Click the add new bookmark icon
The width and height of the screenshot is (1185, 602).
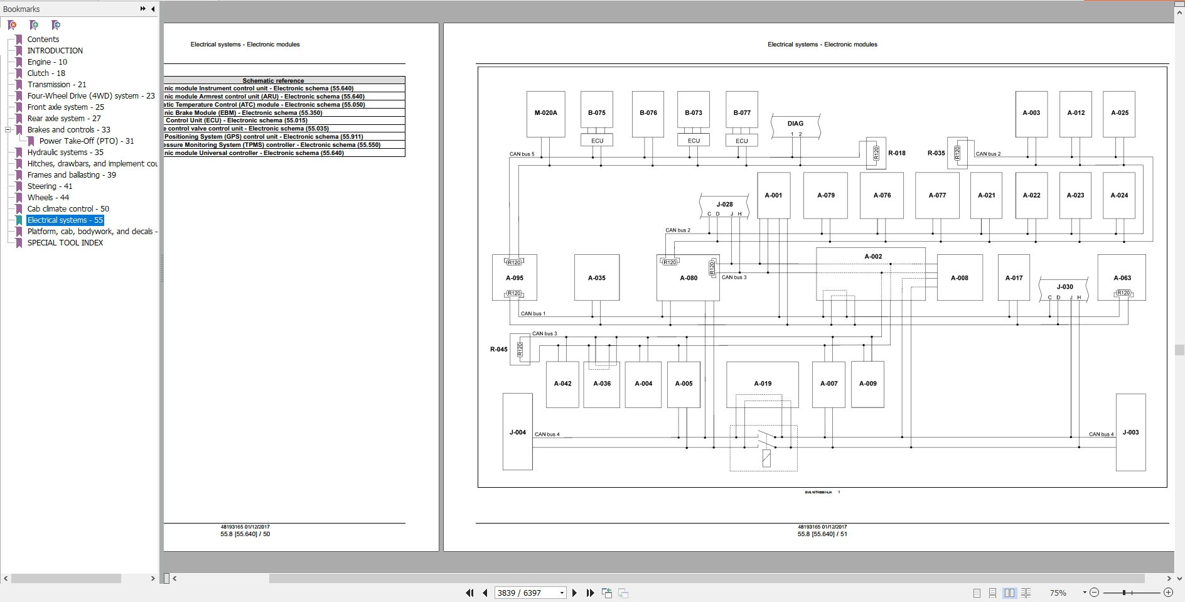[x=34, y=25]
